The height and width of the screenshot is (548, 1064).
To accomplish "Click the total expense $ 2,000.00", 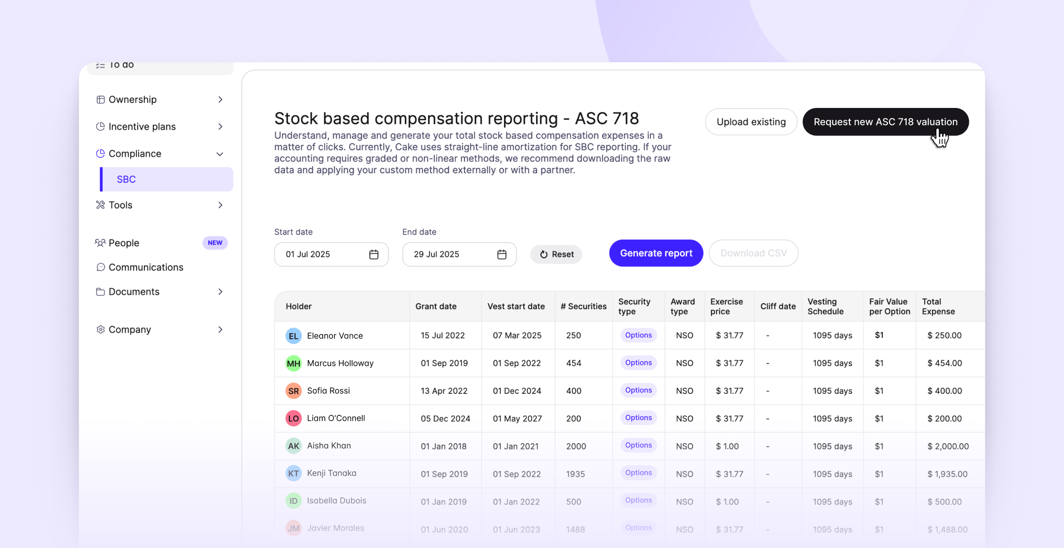I will [x=948, y=446].
